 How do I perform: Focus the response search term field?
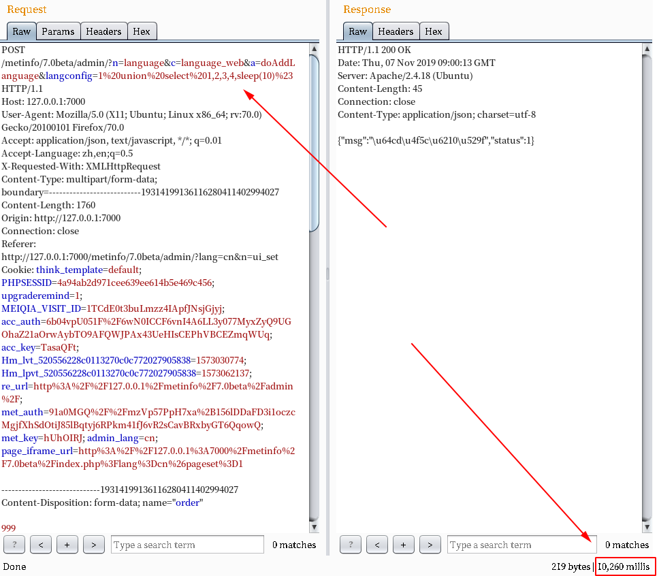[522, 545]
